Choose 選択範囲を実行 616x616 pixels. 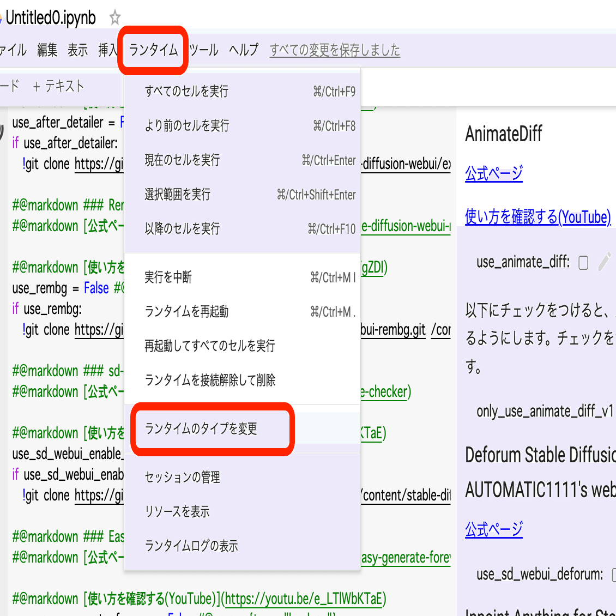[x=243, y=194]
